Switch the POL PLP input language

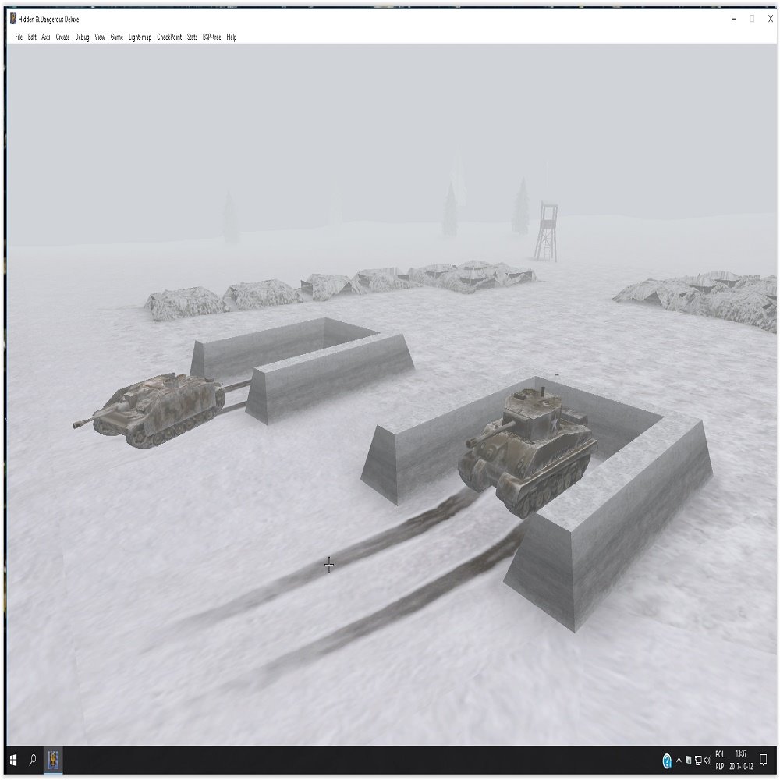720,760
